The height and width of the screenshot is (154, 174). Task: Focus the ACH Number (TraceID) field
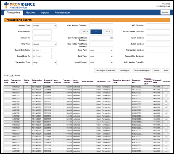tap(158, 62)
